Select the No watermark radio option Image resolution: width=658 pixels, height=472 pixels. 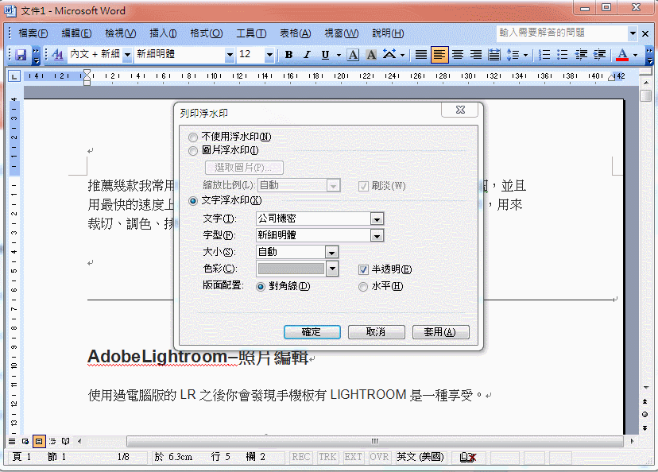pos(193,137)
